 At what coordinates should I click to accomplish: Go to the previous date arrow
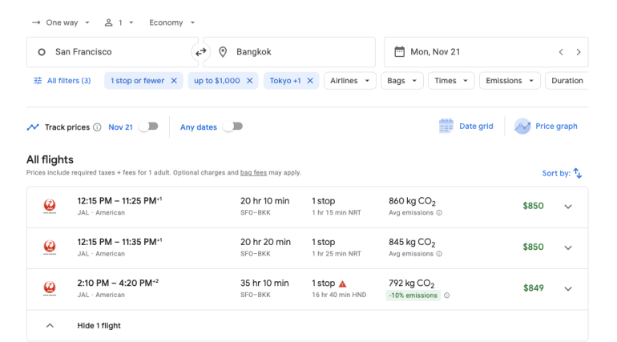coord(561,52)
